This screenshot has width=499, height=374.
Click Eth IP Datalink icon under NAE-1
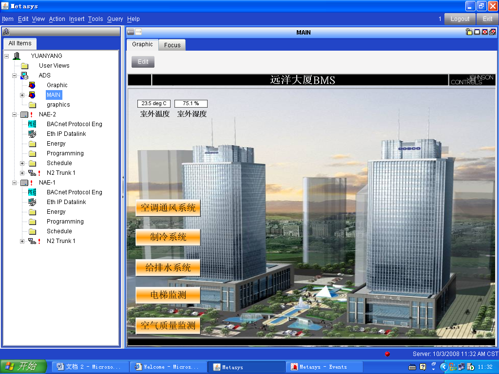click(32, 202)
